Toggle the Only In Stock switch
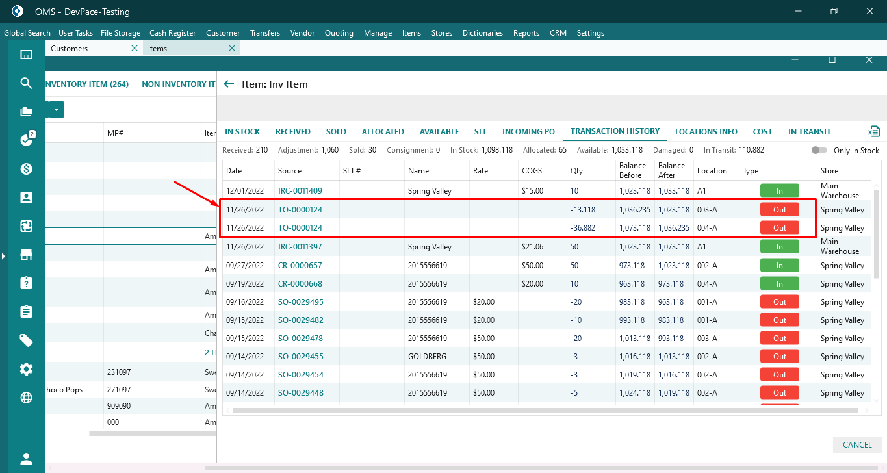Image resolution: width=887 pixels, height=473 pixels. [819, 151]
